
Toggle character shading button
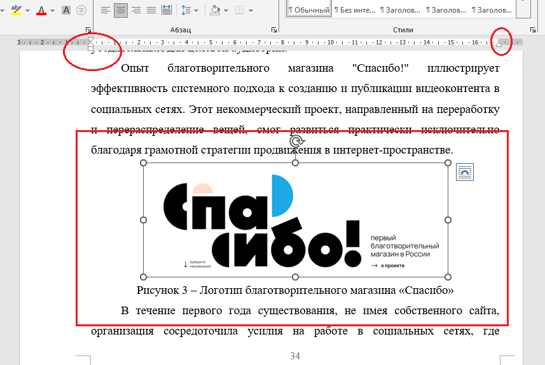coord(66,10)
